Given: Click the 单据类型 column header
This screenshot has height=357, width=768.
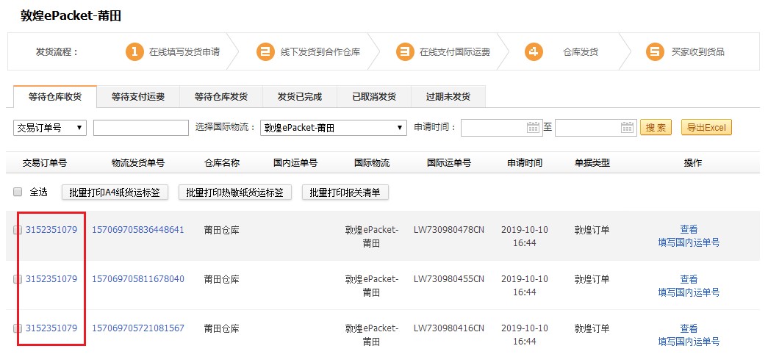Looking at the screenshot, I should [592, 163].
